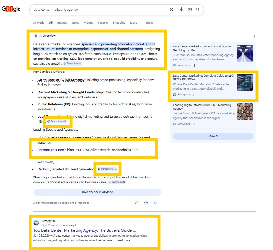The width and height of the screenshot is (273, 250).
Task: Click the AI Overview sparkle icon
Action: (x=35, y=36)
